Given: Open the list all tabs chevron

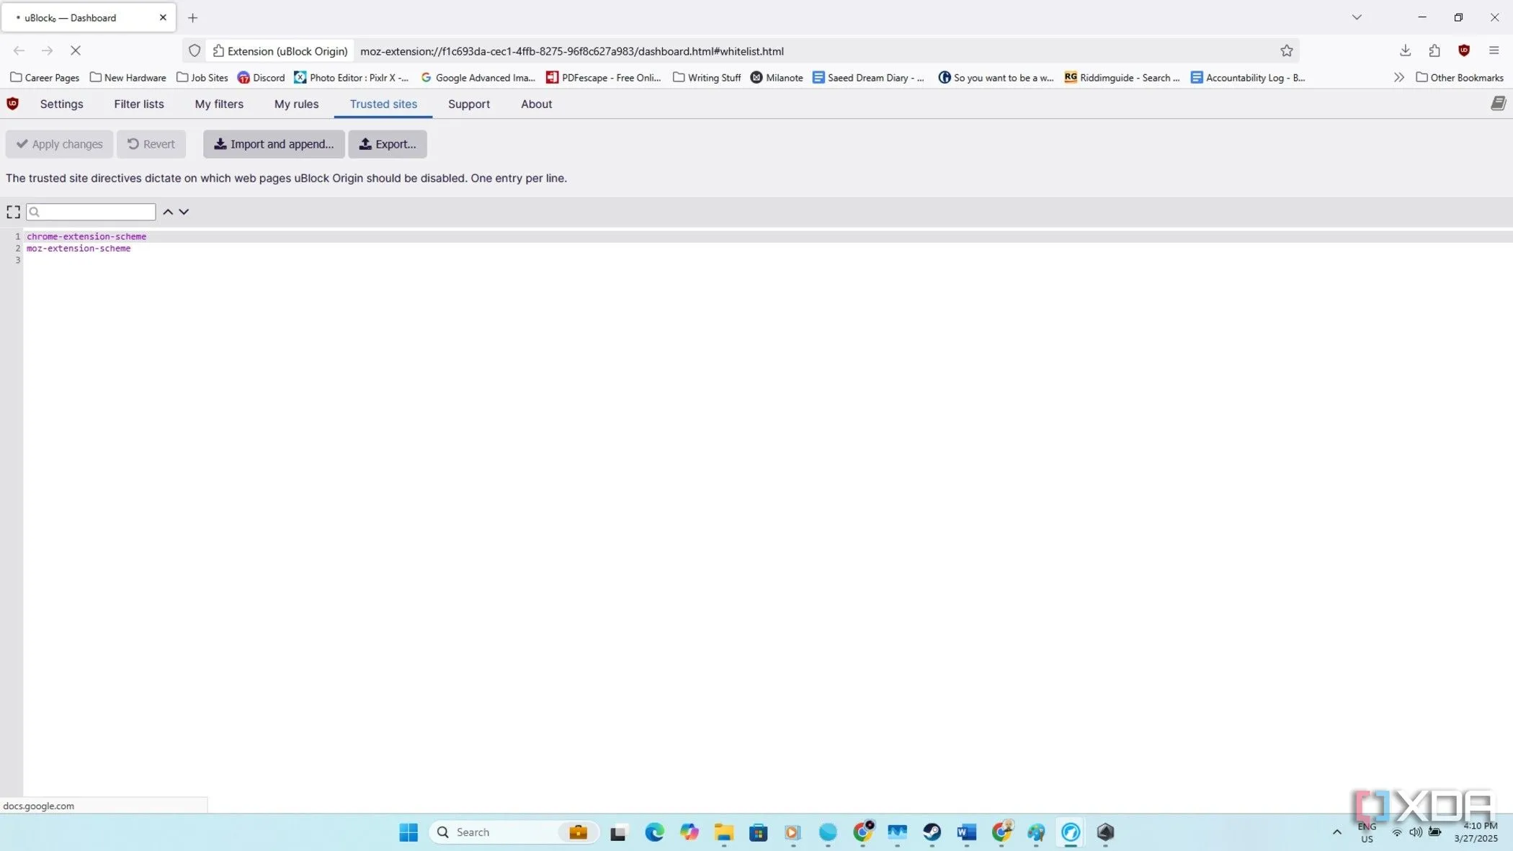Looking at the screenshot, I should (1357, 17).
